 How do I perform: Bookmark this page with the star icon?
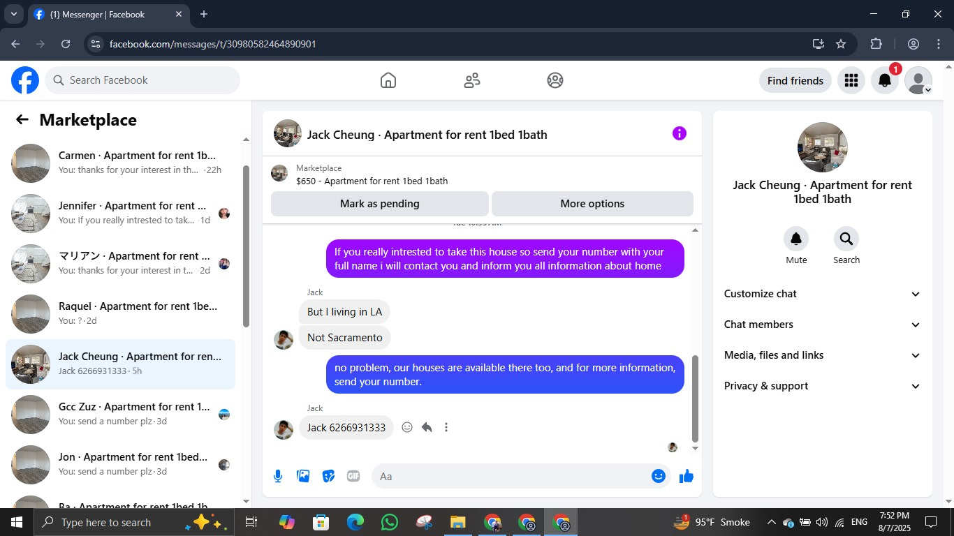(841, 44)
